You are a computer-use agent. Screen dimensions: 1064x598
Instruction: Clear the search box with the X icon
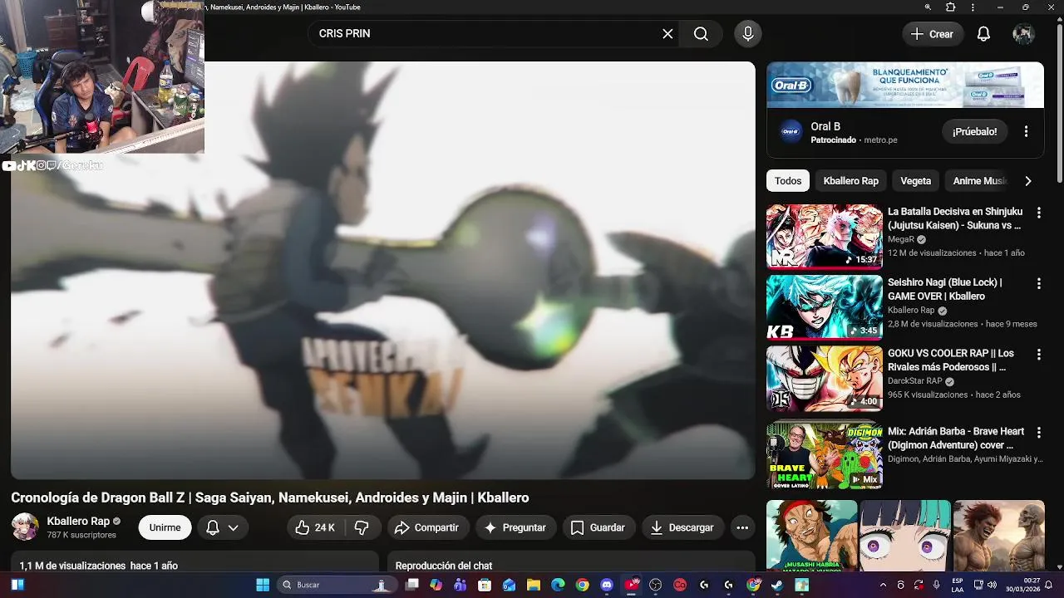[x=667, y=34]
